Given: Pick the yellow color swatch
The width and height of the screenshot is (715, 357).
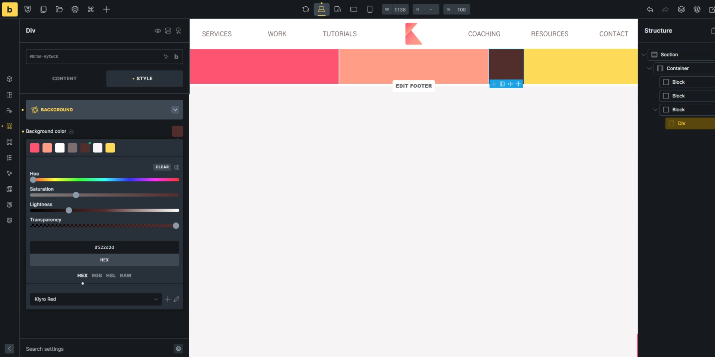Looking at the screenshot, I should [x=110, y=148].
